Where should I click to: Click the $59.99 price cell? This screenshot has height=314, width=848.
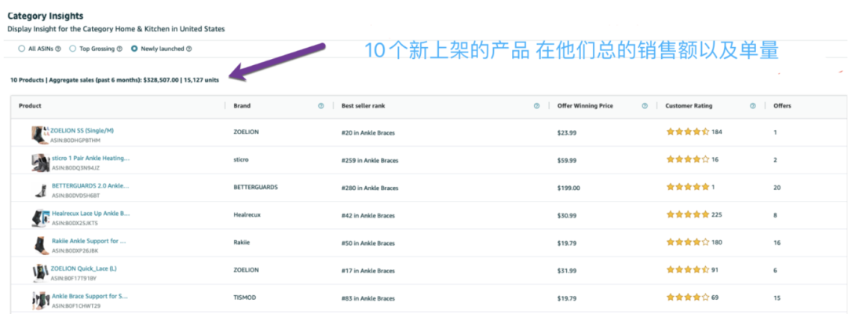tap(567, 160)
